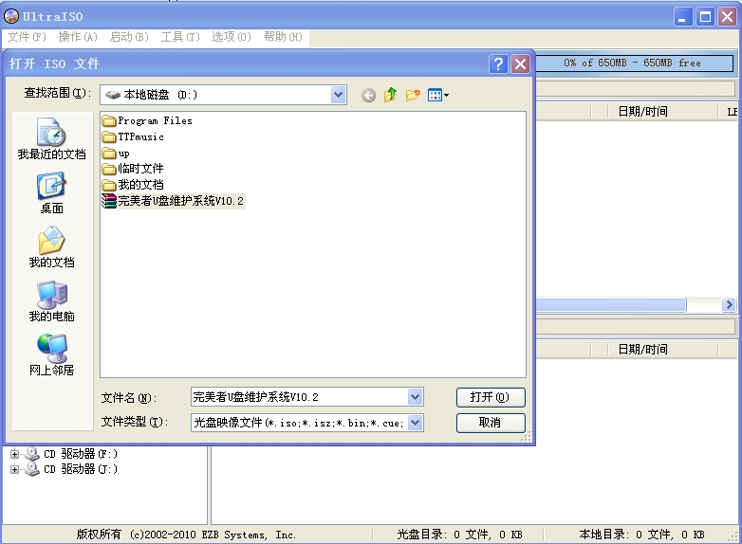Click the UltraISO app icon in title bar
The height and width of the screenshot is (544, 742).
click(10, 16)
